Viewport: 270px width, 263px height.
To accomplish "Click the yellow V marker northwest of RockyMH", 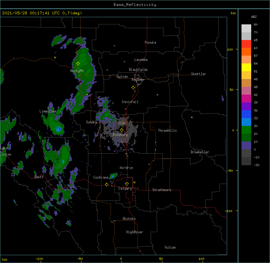I will [55, 57].
